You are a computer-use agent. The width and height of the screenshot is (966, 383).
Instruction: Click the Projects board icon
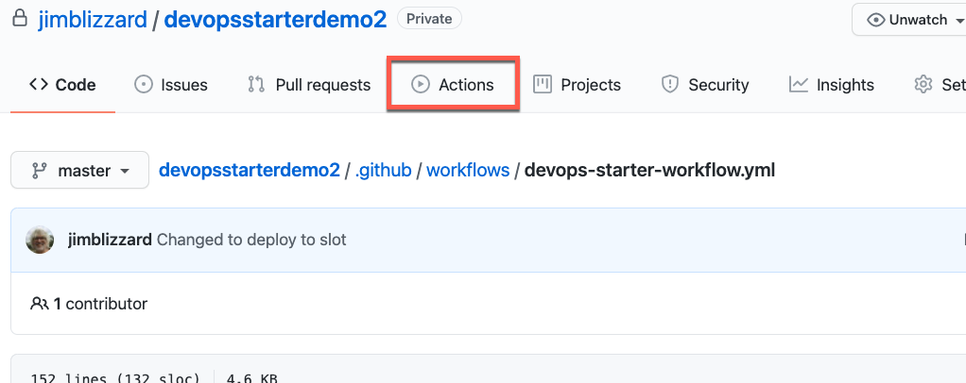pyautogui.click(x=543, y=84)
